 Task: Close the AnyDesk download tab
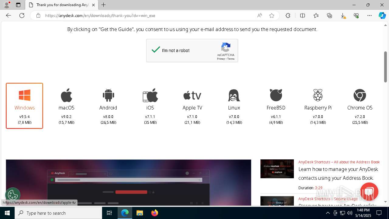(x=93, y=5)
